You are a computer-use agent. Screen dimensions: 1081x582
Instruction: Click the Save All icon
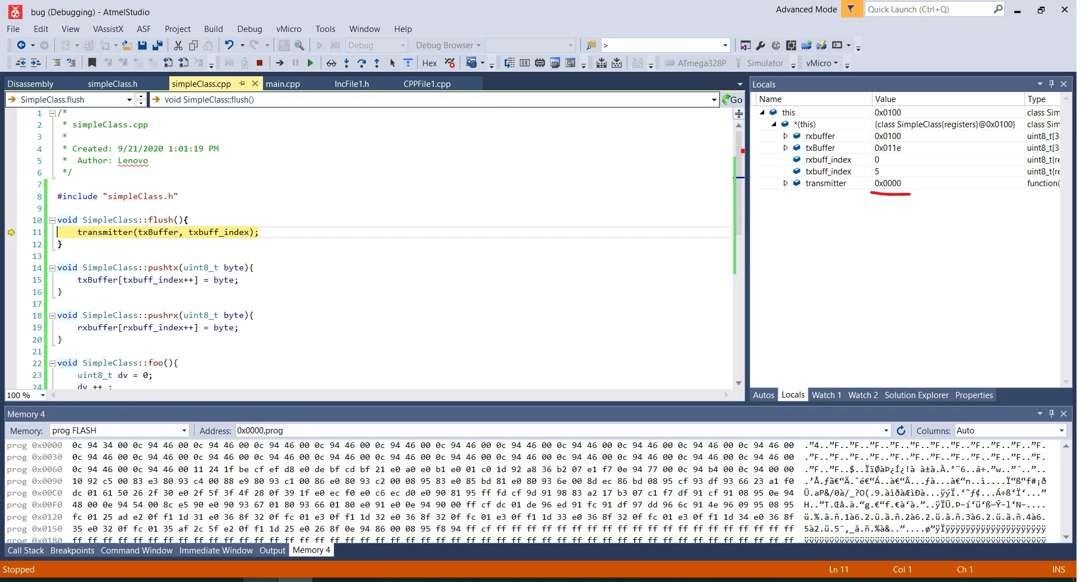pos(158,45)
